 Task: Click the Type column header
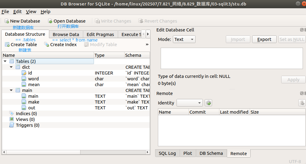(109, 55)
